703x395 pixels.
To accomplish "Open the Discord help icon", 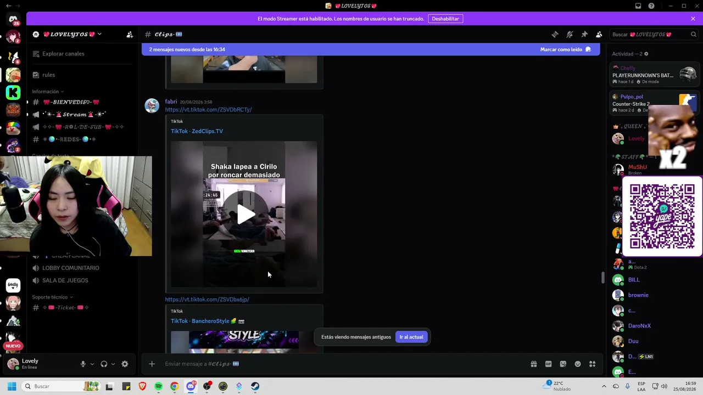I will pos(651,6).
